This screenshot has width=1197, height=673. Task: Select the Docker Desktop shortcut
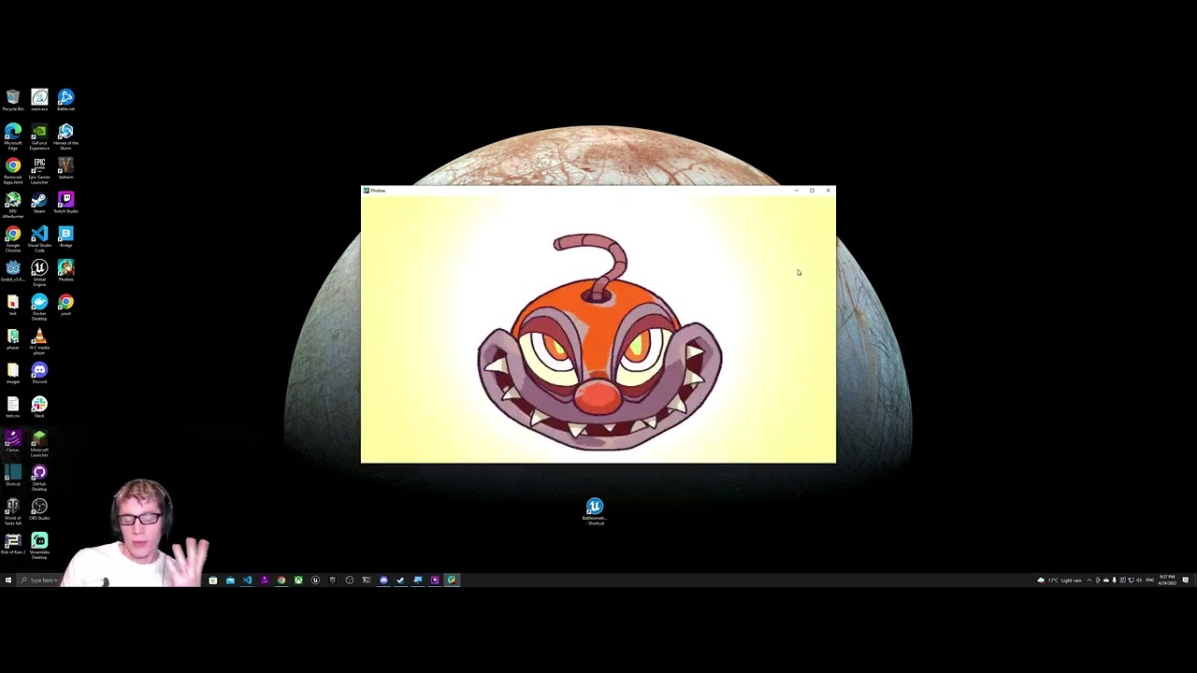pyautogui.click(x=39, y=308)
